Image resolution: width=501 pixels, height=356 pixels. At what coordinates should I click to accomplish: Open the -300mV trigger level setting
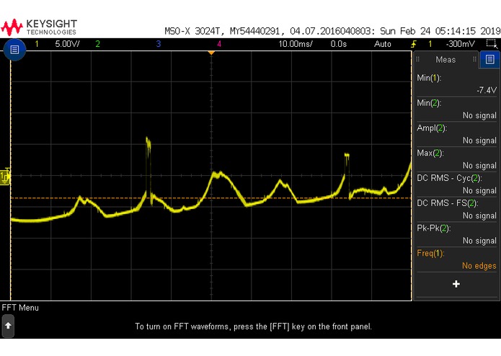(461, 44)
